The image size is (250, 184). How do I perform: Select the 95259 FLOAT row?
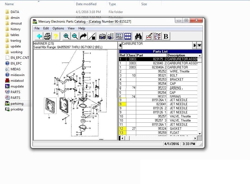pos(158,132)
